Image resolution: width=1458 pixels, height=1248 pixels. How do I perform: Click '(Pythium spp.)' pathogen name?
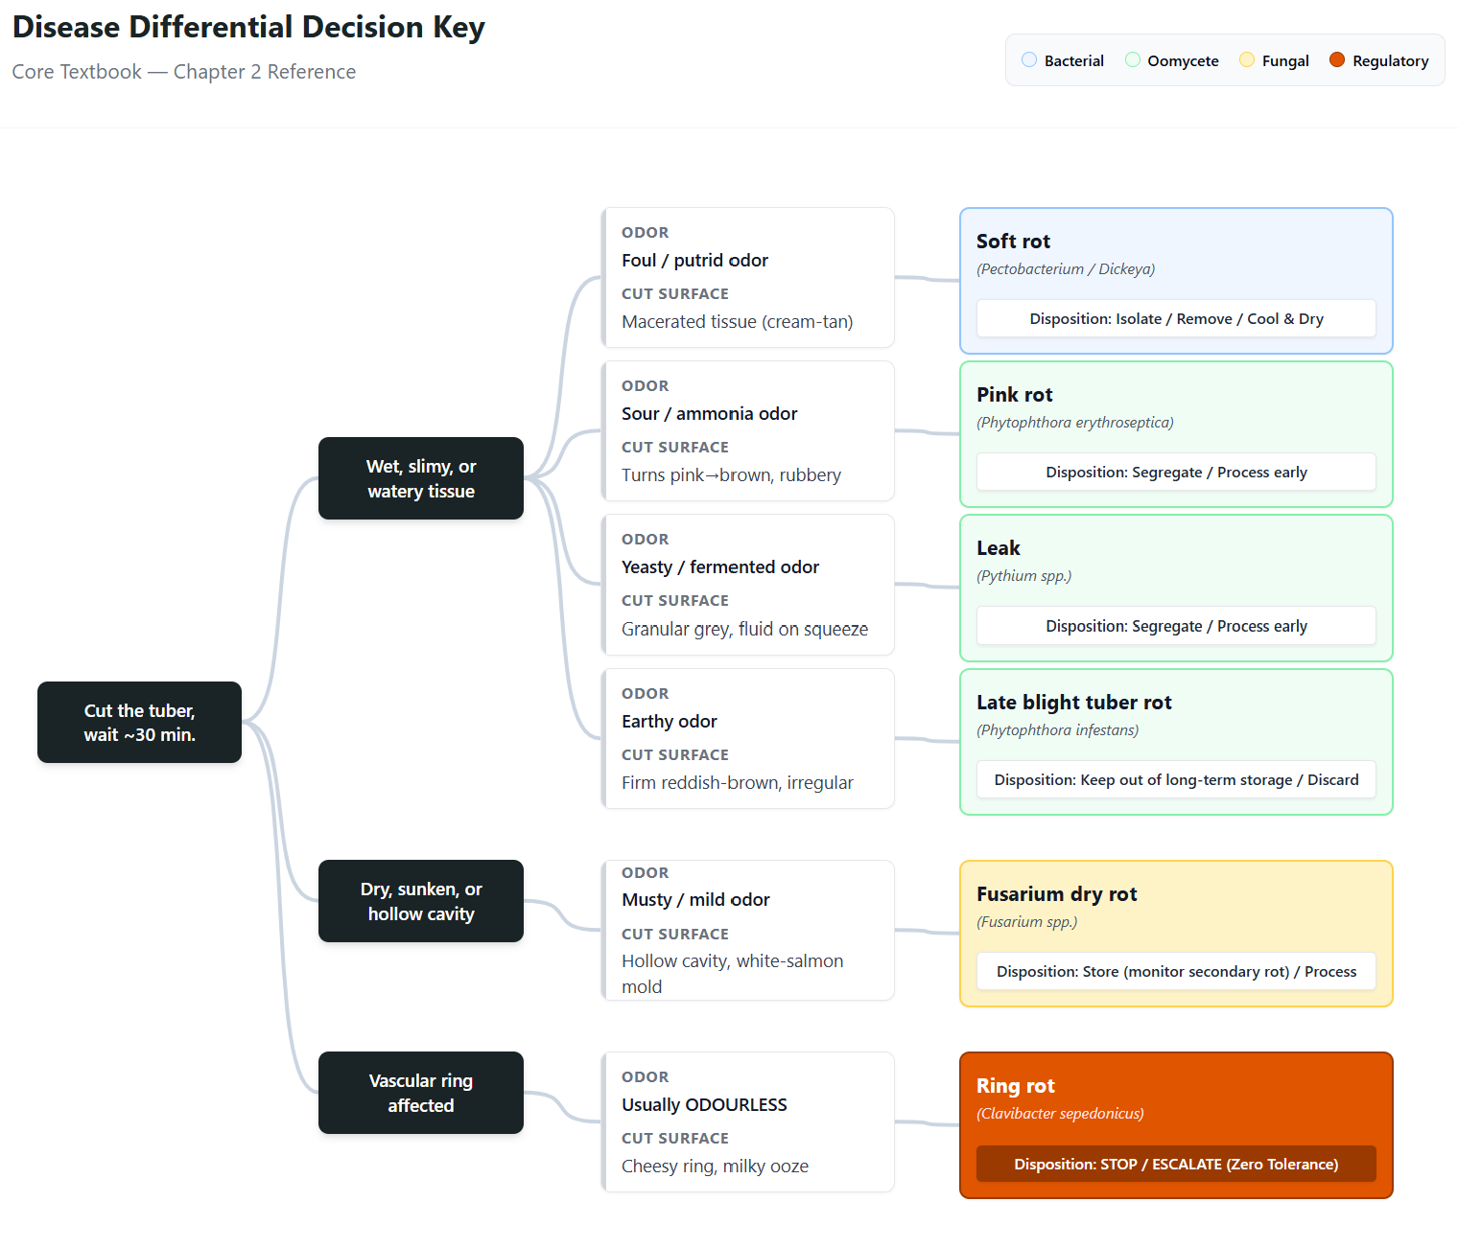click(1023, 576)
